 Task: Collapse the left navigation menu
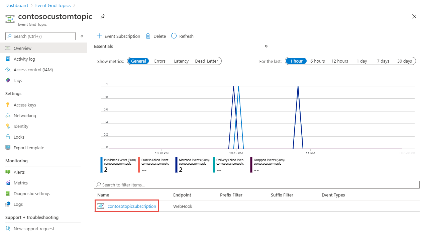click(82, 36)
